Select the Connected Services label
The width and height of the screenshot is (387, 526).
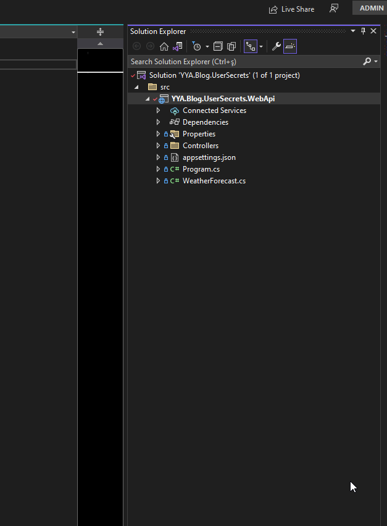214,111
